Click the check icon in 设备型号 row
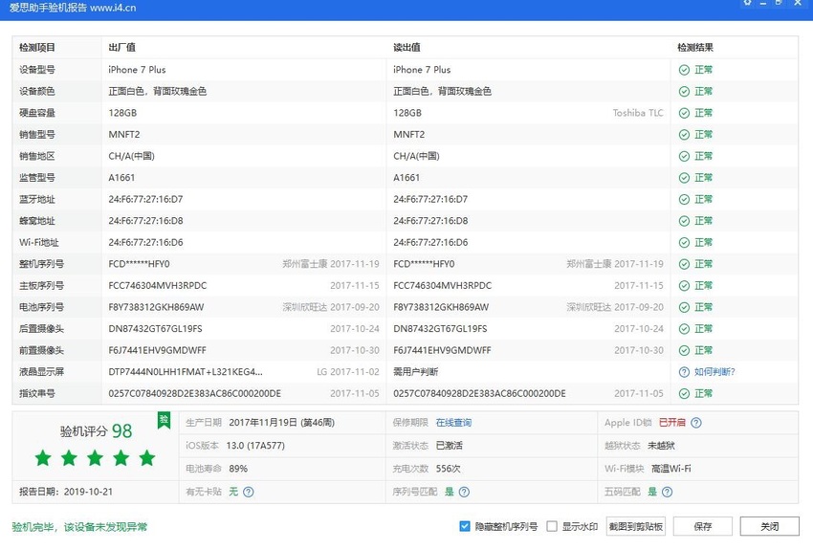 tap(684, 70)
